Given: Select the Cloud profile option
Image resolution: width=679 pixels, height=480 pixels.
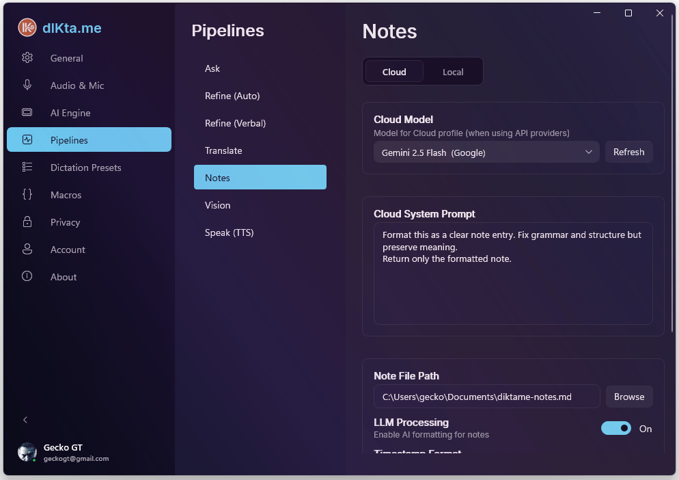Looking at the screenshot, I should pos(394,72).
